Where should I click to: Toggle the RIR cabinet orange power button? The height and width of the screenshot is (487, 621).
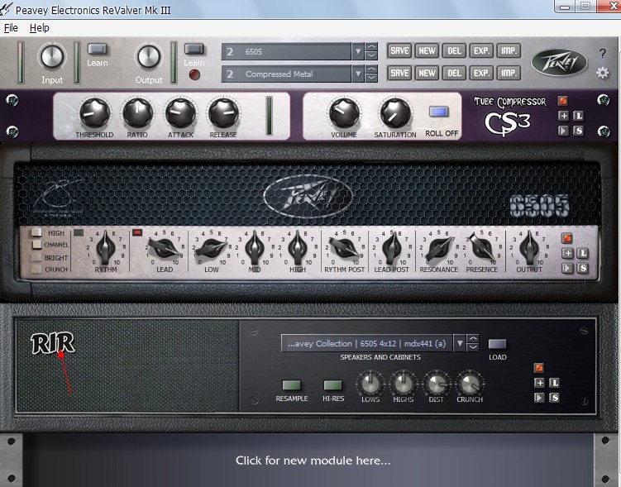pyautogui.click(x=539, y=368)
